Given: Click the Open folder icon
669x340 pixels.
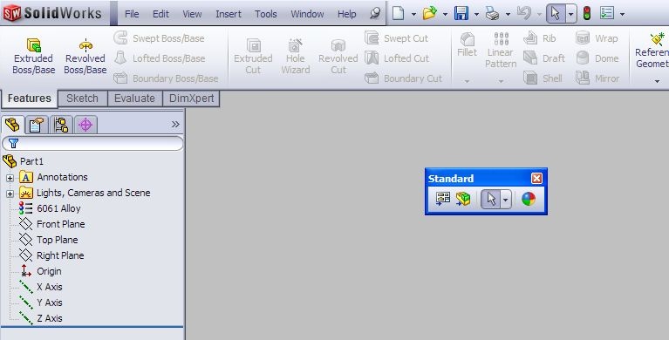Looking at the screenshot, I should pos(430,14).
